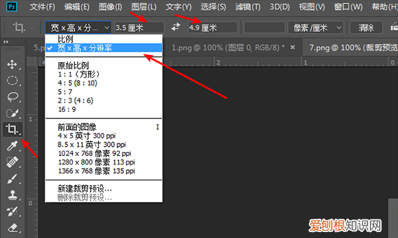Select the Eraser tool
398x238 pixels.
tap(12, 227)
